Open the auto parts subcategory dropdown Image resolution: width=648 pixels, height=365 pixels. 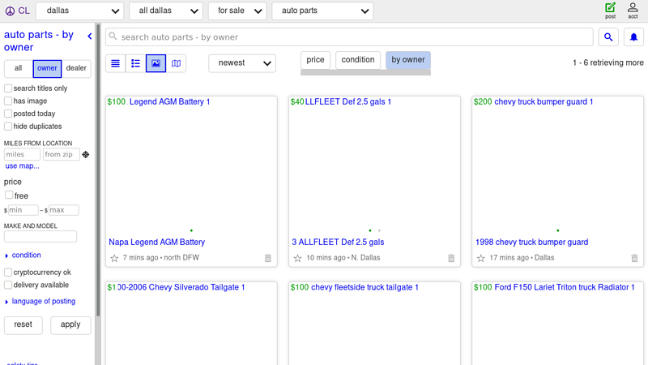(322, 11)
